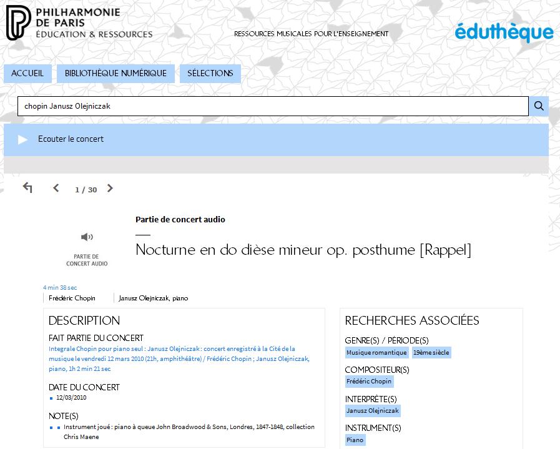Click Frédéric Chopin name under duration

click(x=72, y=298)
